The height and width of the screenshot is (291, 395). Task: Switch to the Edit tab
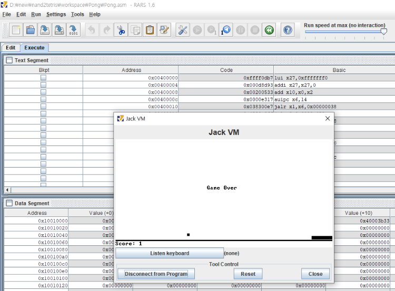(x=11, y=48)
